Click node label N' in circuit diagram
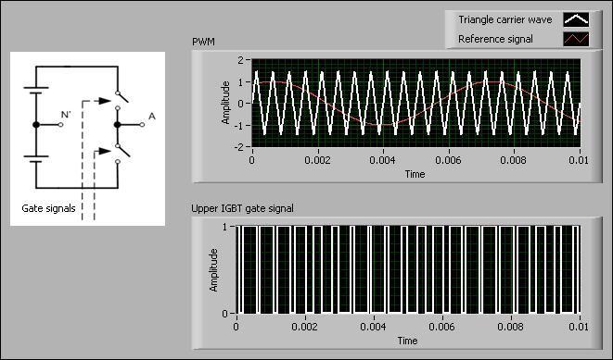Screen dimensions: 613x360 (66, 114)
